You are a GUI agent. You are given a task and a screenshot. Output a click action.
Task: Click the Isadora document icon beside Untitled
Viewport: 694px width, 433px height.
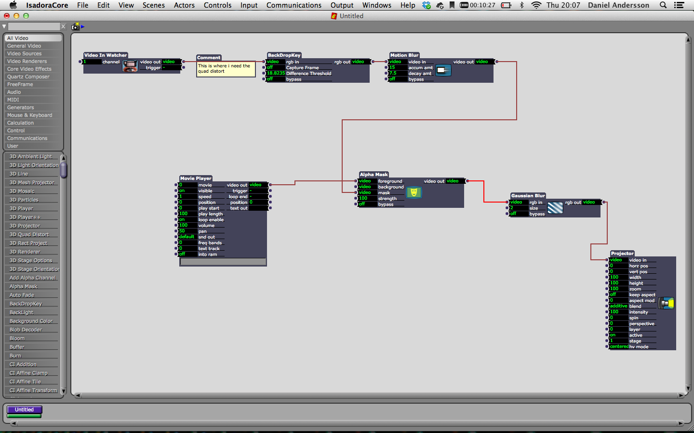coord(334,16)
